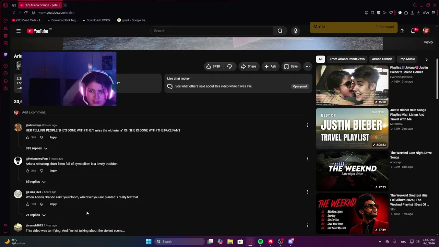The width and height of the screenshot is (439, 247).
Task: Select the Ariana Grande filter chip
Action: click(x=382, y=59)
